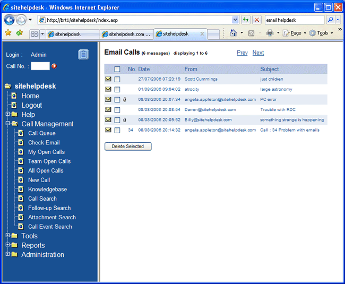Switch to the first sitehelpdesk tab
The width and height of the screenshot is (345, 284).
(73, 34)
